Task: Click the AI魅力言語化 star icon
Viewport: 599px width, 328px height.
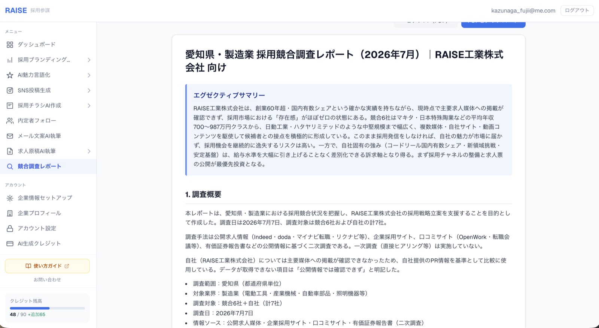Action: pos(10,75)
